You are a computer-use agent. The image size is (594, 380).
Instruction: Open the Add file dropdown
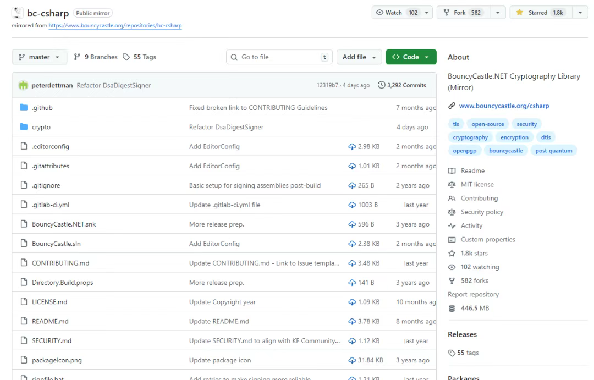pyautogui.click(x=359, y=57)
